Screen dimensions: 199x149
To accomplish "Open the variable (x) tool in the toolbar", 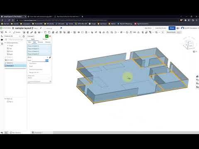I will (135, 32).
